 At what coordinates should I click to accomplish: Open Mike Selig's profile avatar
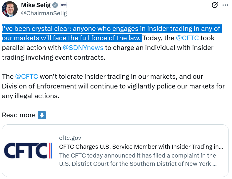point(9,9)
